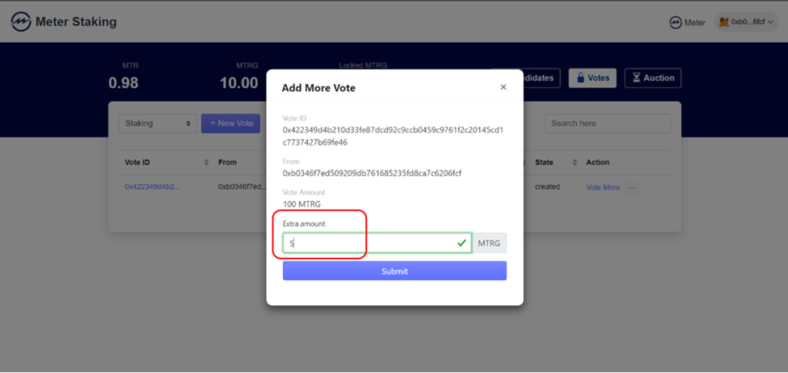Click the Search here box

[x=607, y=124]
